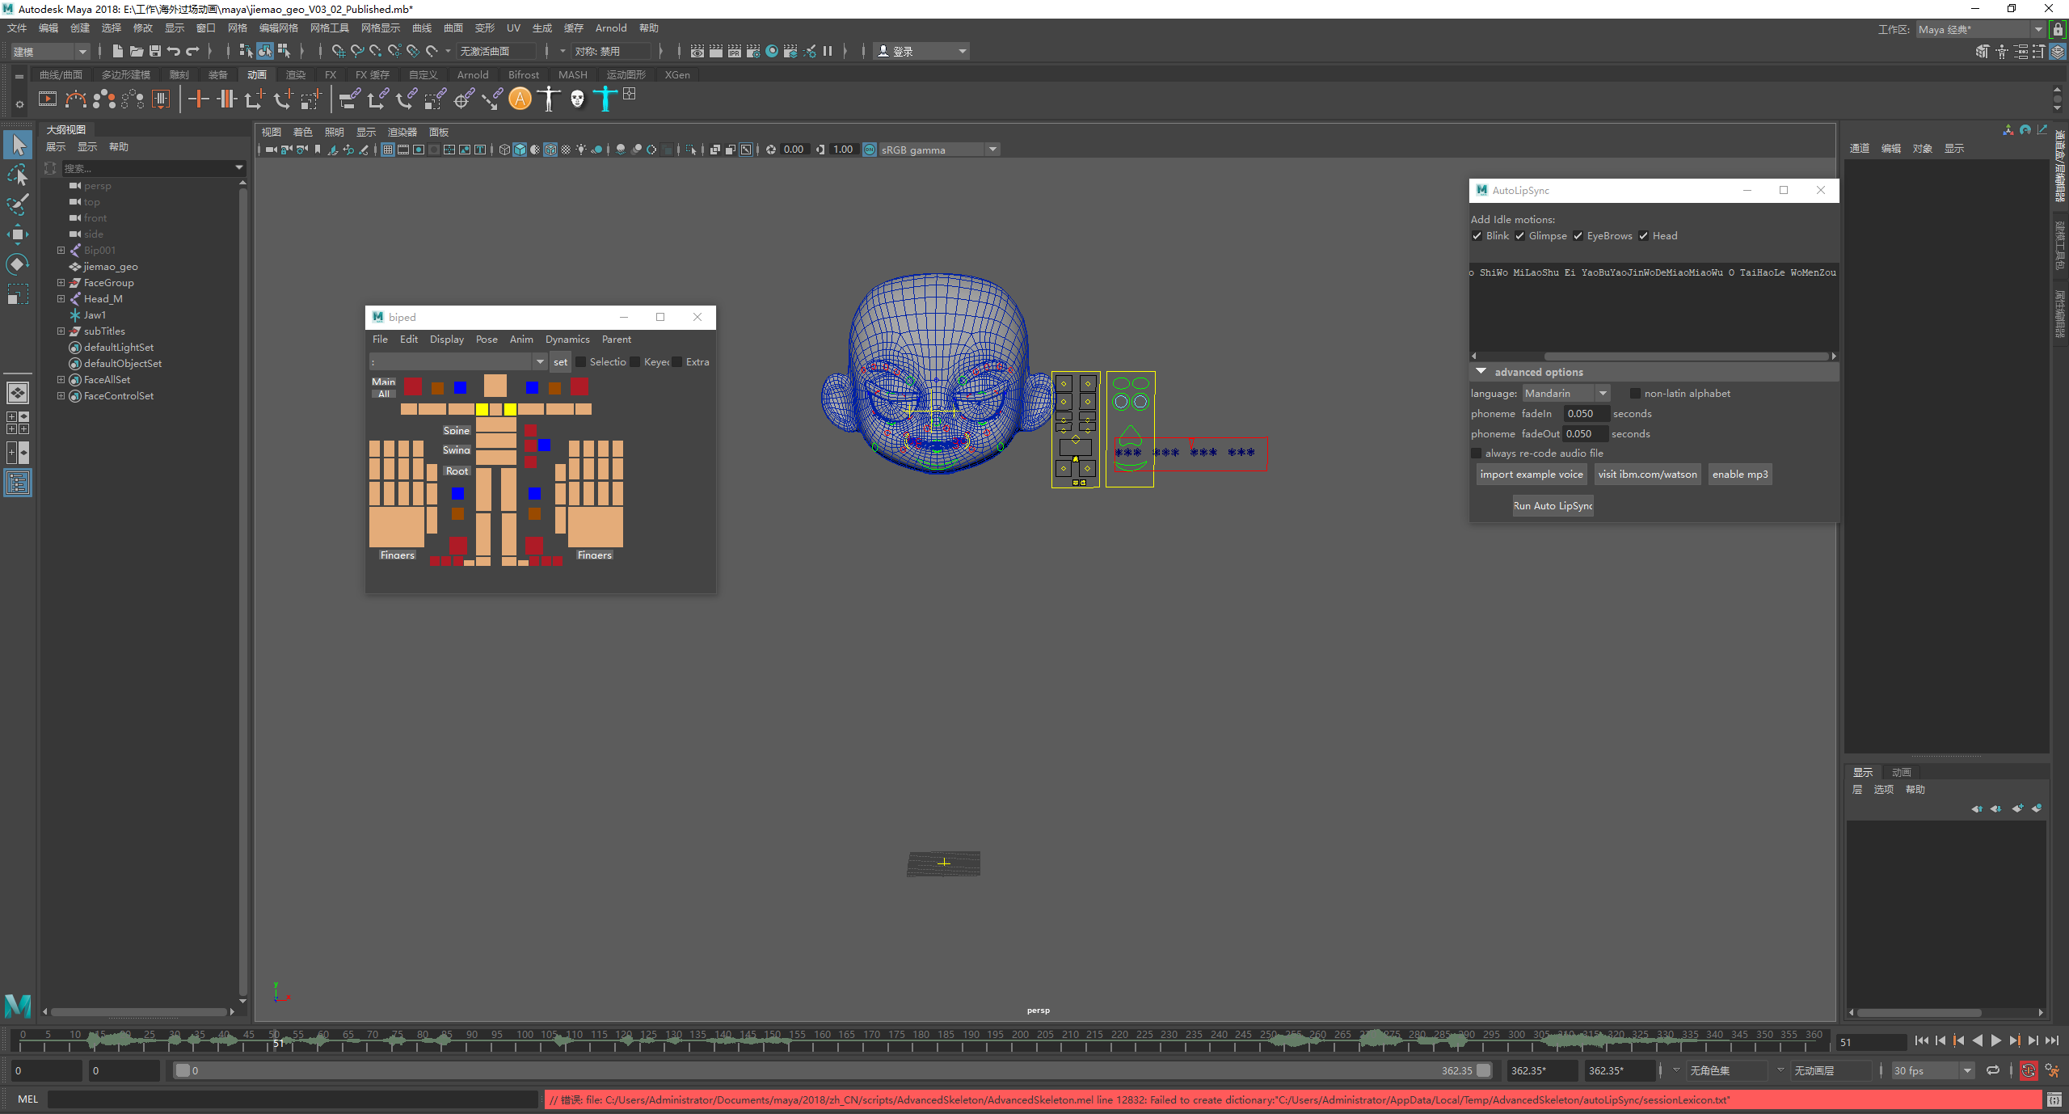The height and width of the screenshot is (1114, 2069).
Task: Click the cyan biped selector shelf icon
Action: [605, 99]
